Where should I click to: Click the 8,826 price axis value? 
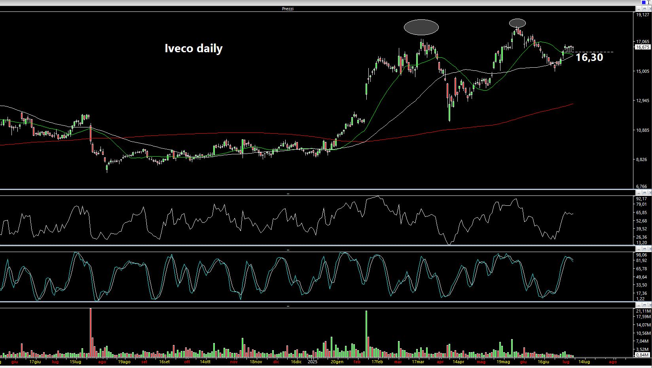(642, 159)
